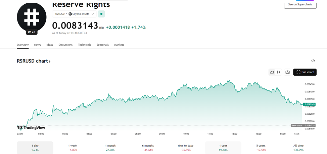Click the 0.0081725 prev close value
327x154 pixels.
[310, 125]
